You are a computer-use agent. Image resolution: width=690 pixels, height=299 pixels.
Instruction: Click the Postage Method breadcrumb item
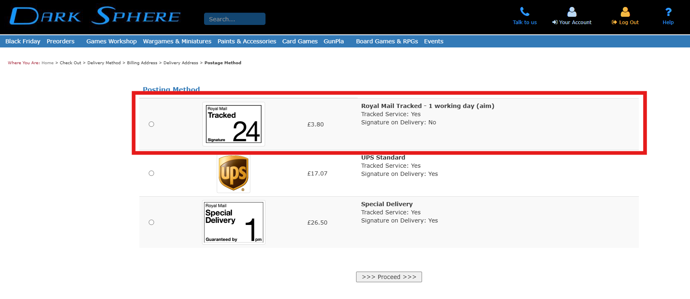223,63
